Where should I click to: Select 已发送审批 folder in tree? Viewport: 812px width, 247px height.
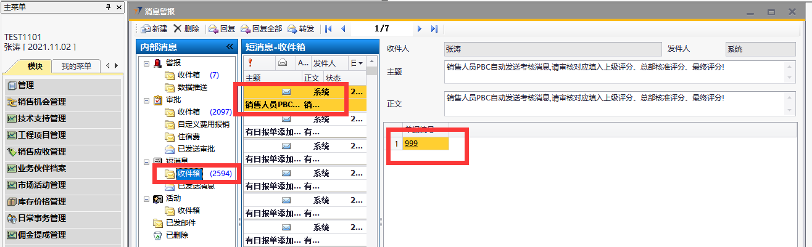(196, 149)
